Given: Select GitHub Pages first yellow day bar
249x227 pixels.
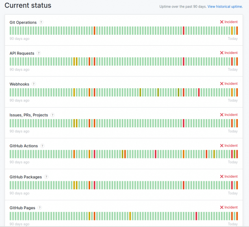Looking at the screenshot, I should [89, 216].
